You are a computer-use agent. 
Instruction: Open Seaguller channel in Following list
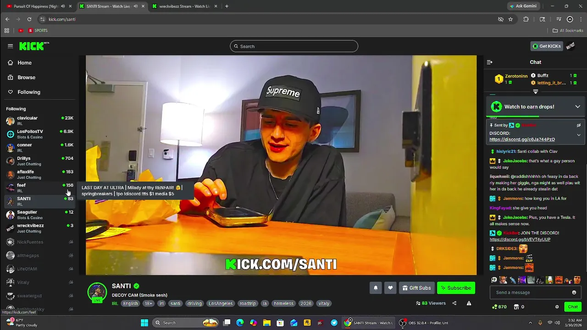pyautogui.click(x=39, y=215)
